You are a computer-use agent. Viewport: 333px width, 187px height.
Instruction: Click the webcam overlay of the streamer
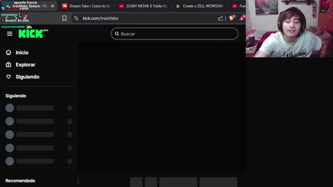[289, 29]
